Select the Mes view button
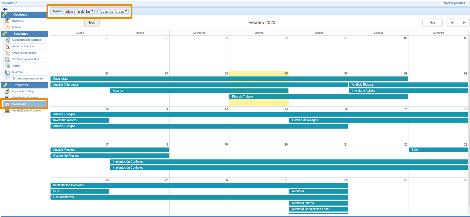Viewport: 470px width, 217px height. [x=92, y=23]
